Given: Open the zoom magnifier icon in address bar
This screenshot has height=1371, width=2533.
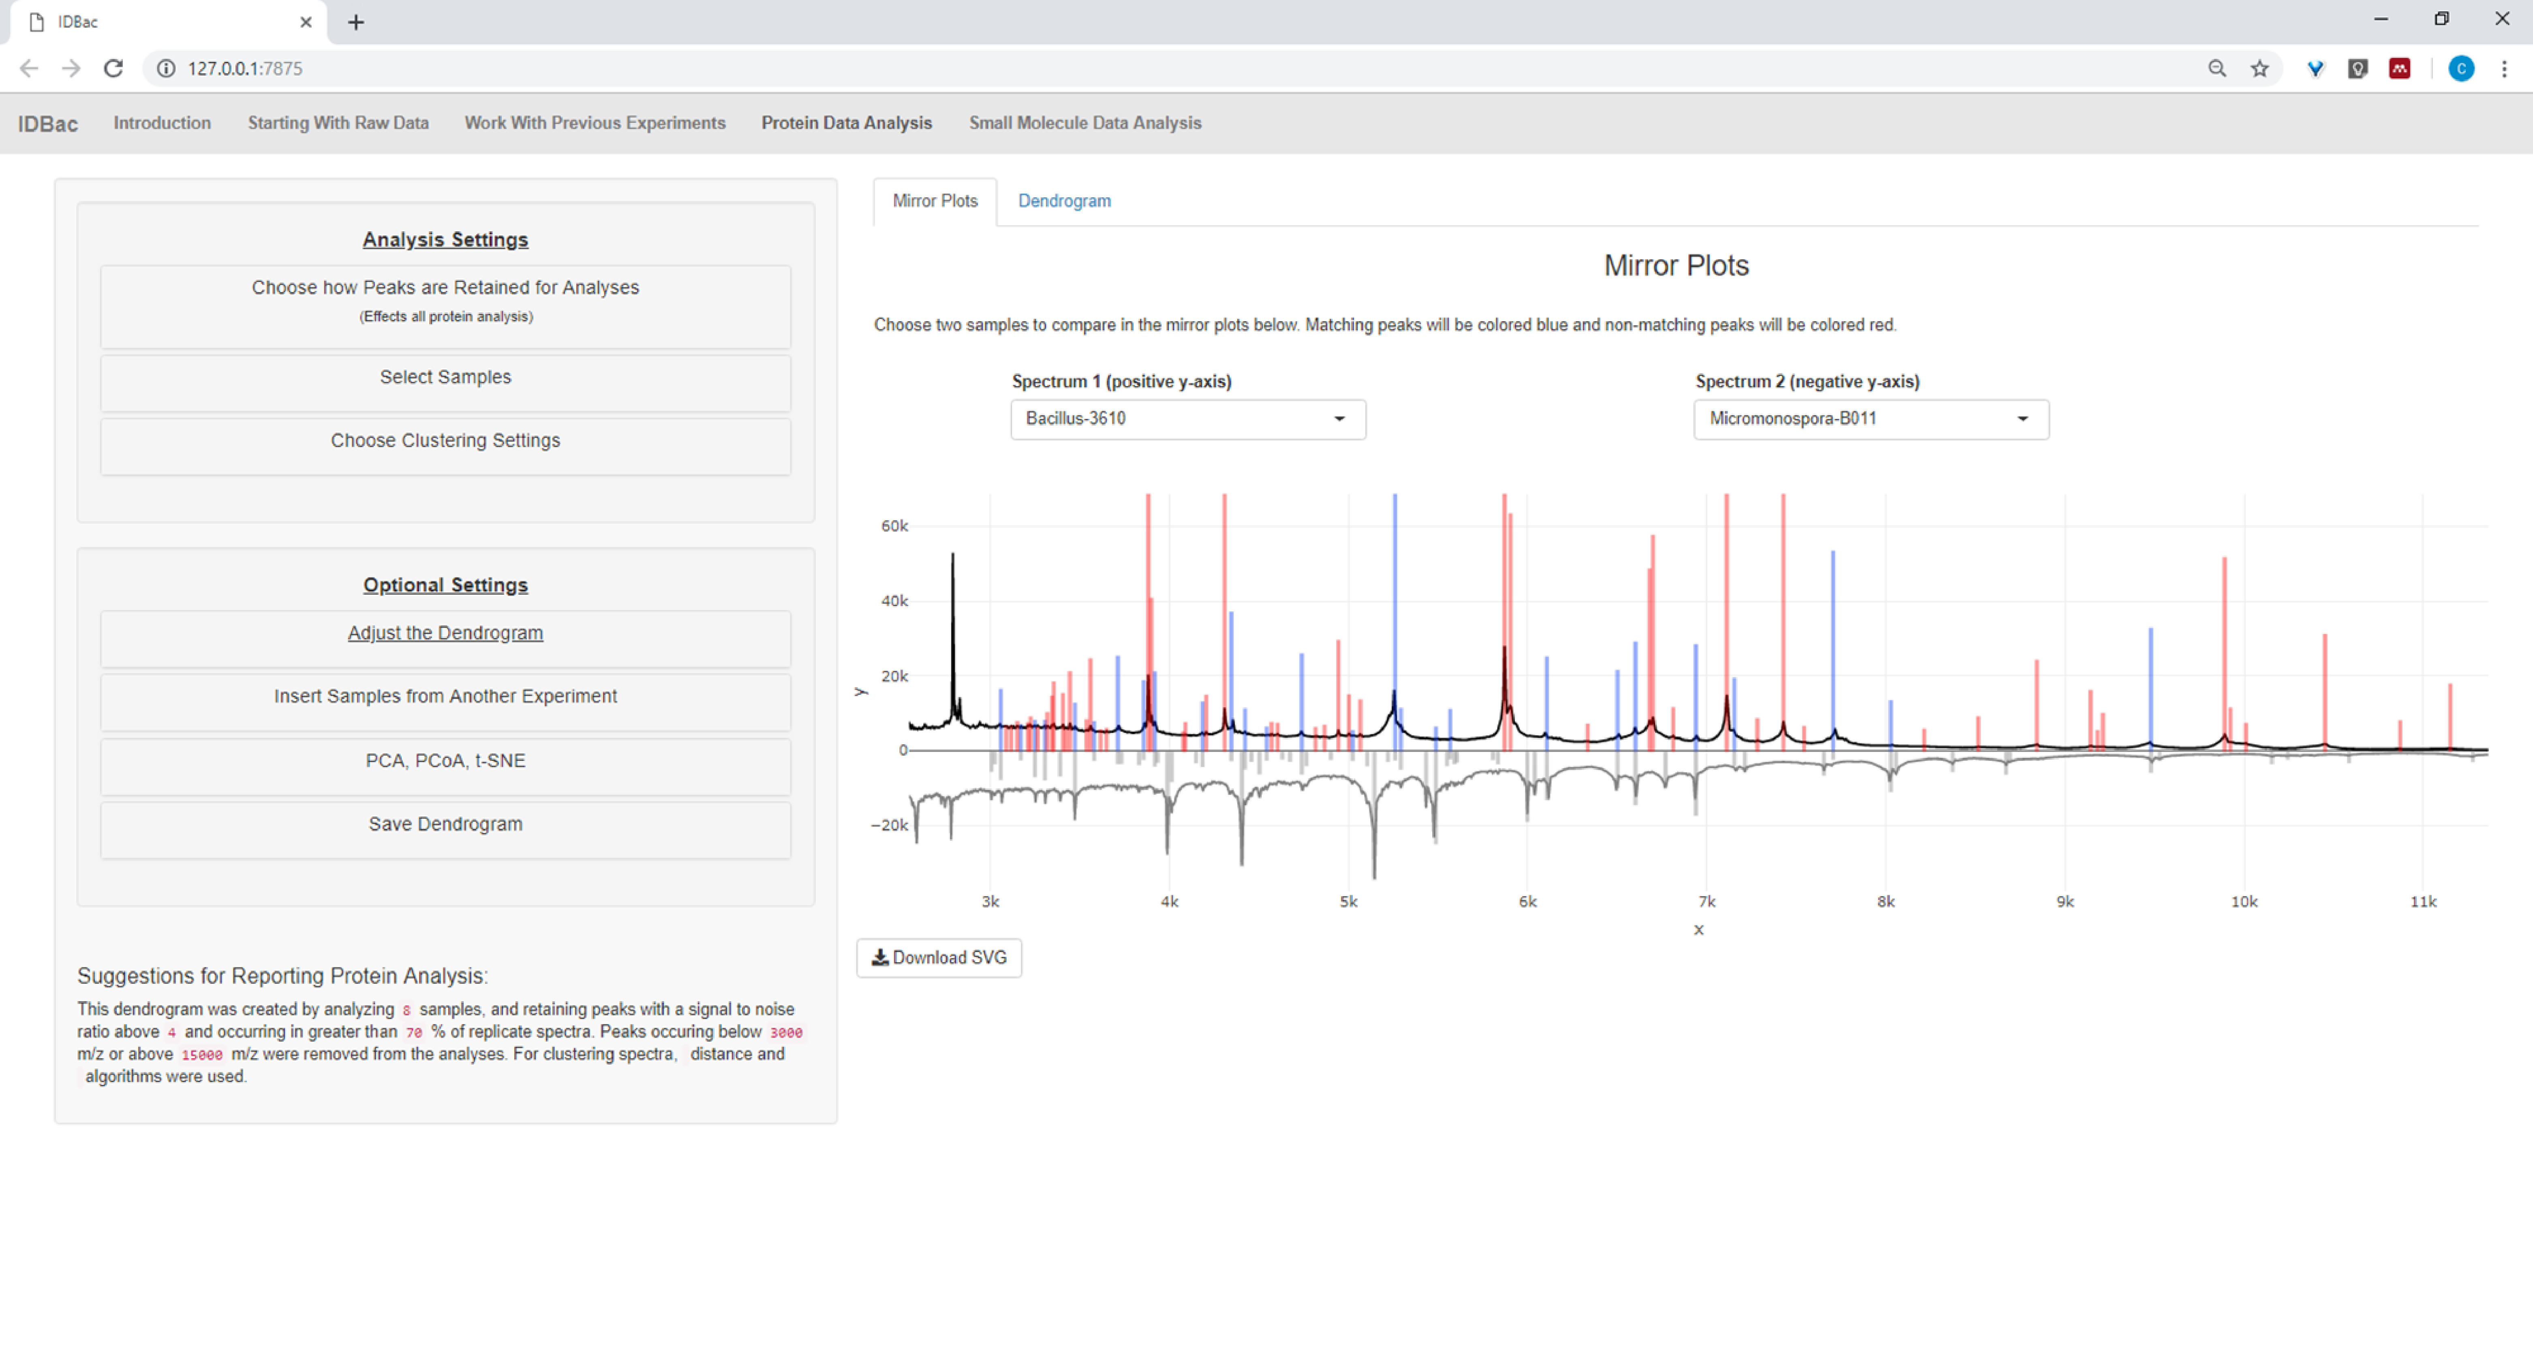Looking at the screenshot, I should pos(2216,68).
